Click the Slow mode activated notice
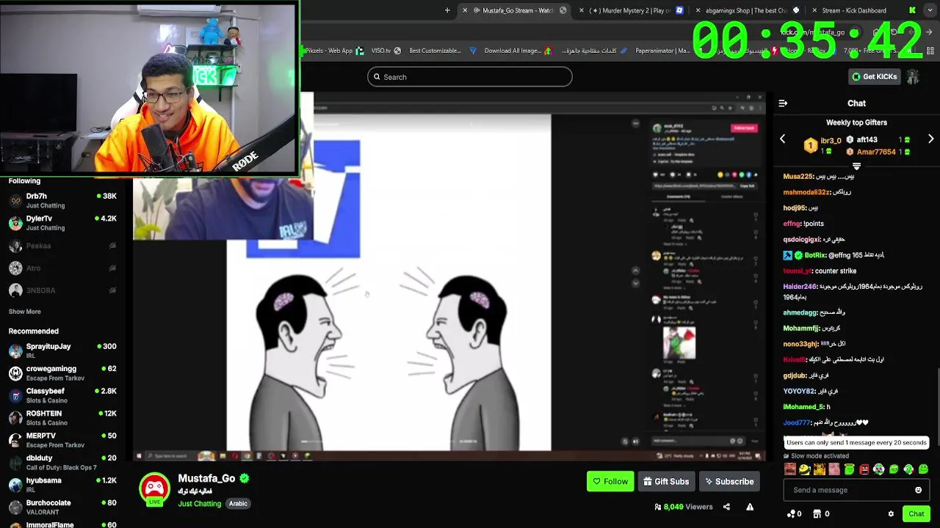This screenshot has height=528, width=940. [x=816, y=456]
